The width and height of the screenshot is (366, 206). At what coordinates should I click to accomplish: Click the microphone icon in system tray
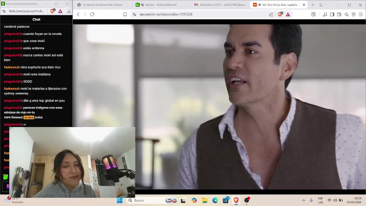click(311, 201)
